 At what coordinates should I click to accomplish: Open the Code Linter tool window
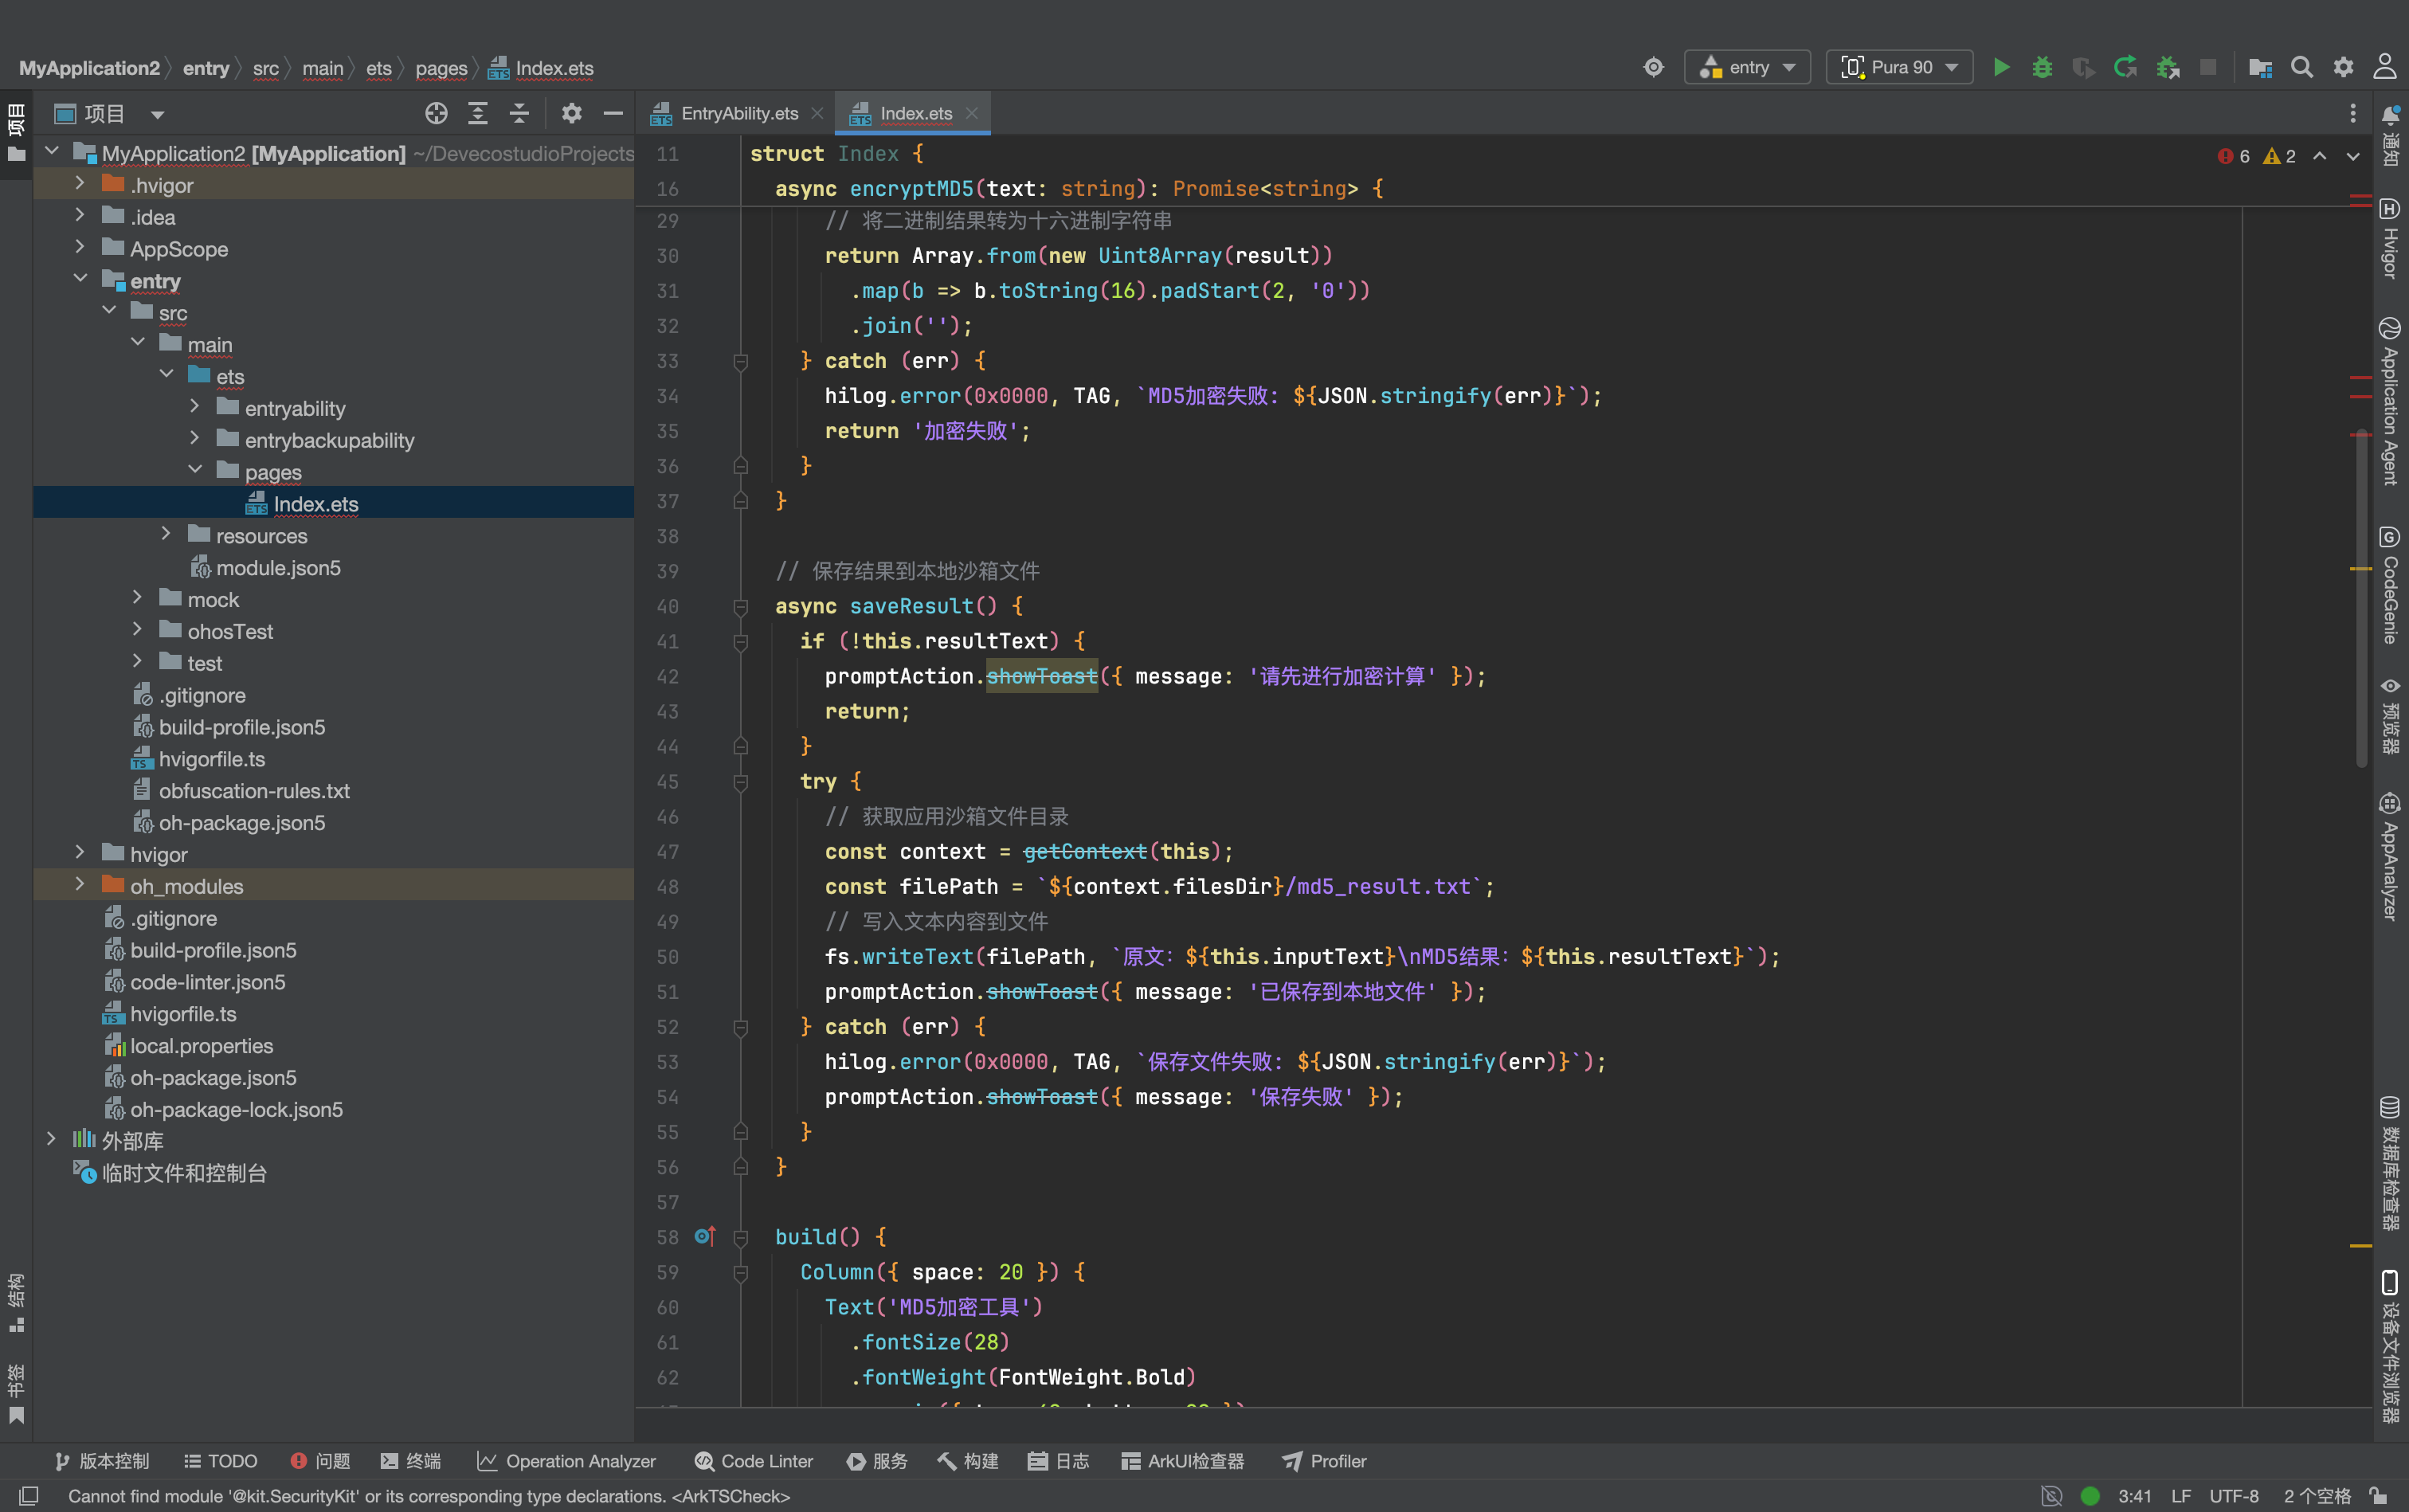click(x=754, y=1461)
